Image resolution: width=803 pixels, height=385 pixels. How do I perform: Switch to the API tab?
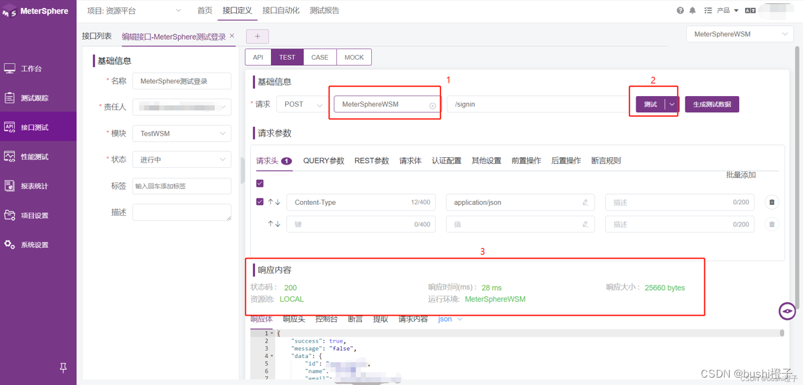(x=258, y=57)
